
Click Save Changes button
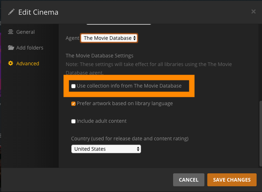pyautogui.click(x=232, y=180)
